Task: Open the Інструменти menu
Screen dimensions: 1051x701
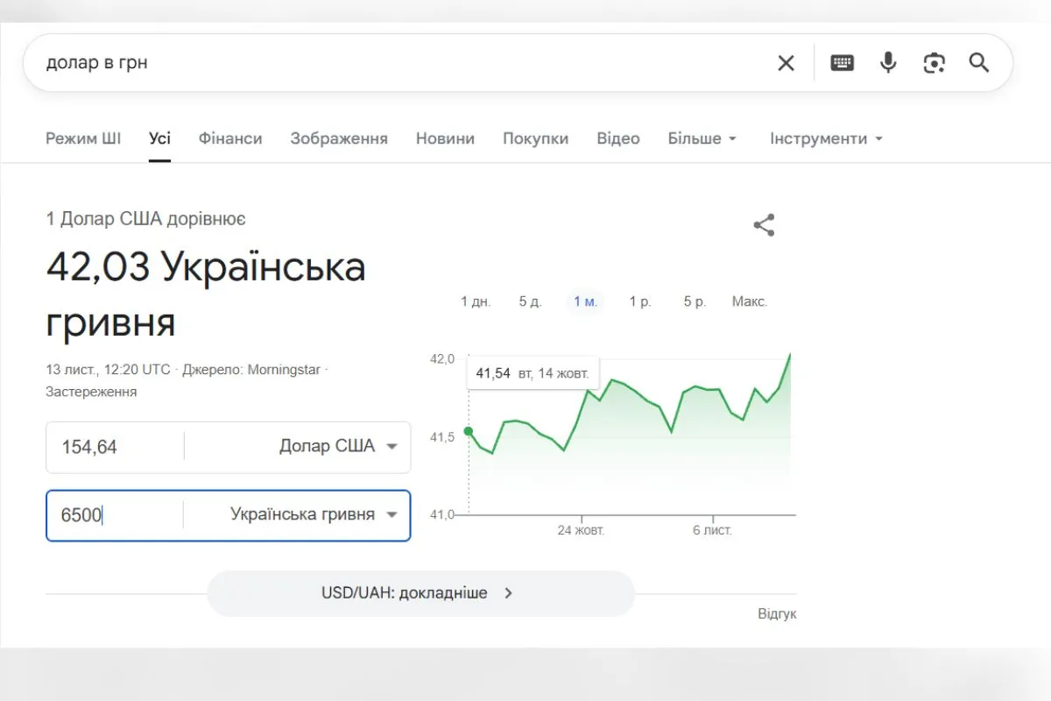Action: point(824,138)
